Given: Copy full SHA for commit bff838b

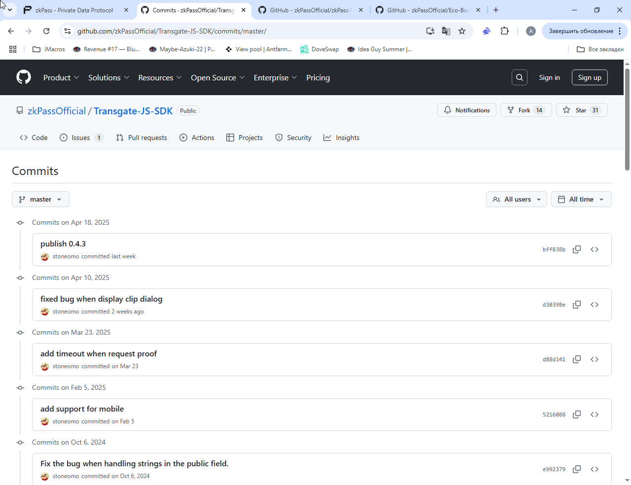Looking at the screenshot, I should pos(577,249).
